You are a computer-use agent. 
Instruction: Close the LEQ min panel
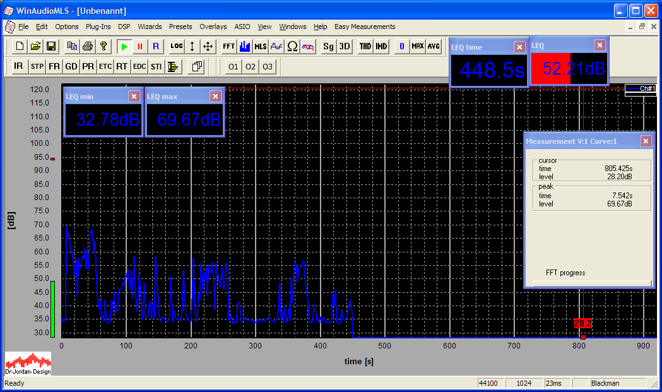[x=134, y=96]
